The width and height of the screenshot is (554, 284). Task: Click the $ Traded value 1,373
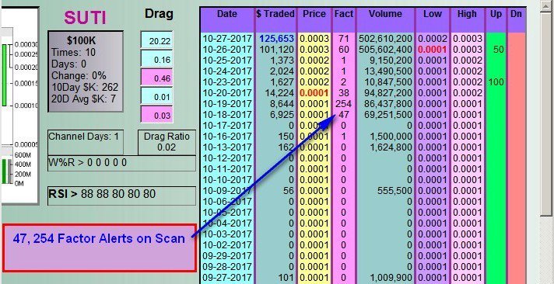[282, 61]
